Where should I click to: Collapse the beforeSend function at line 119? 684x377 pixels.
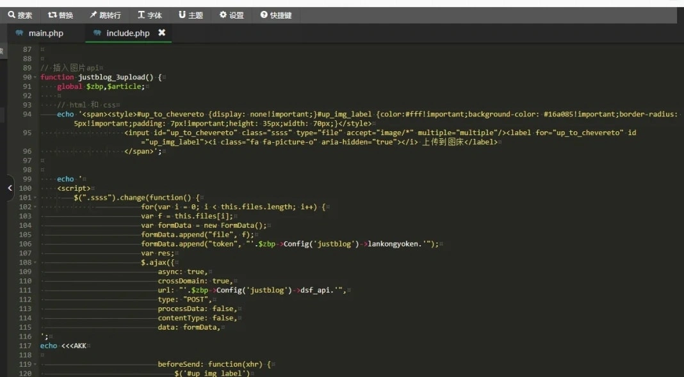click(35, 364)
